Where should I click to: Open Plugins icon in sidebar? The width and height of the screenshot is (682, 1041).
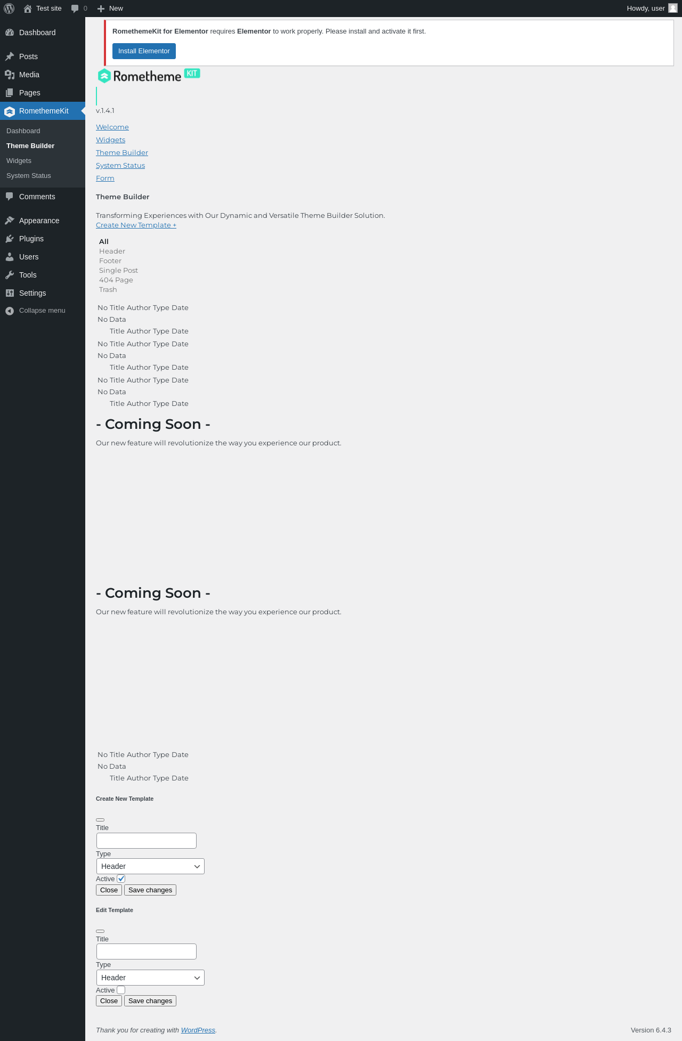10,239
